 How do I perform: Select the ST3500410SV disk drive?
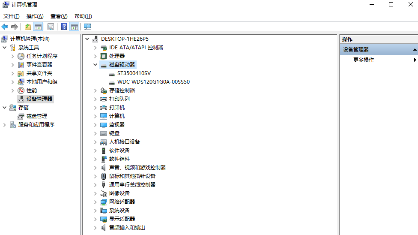(134, 73)
